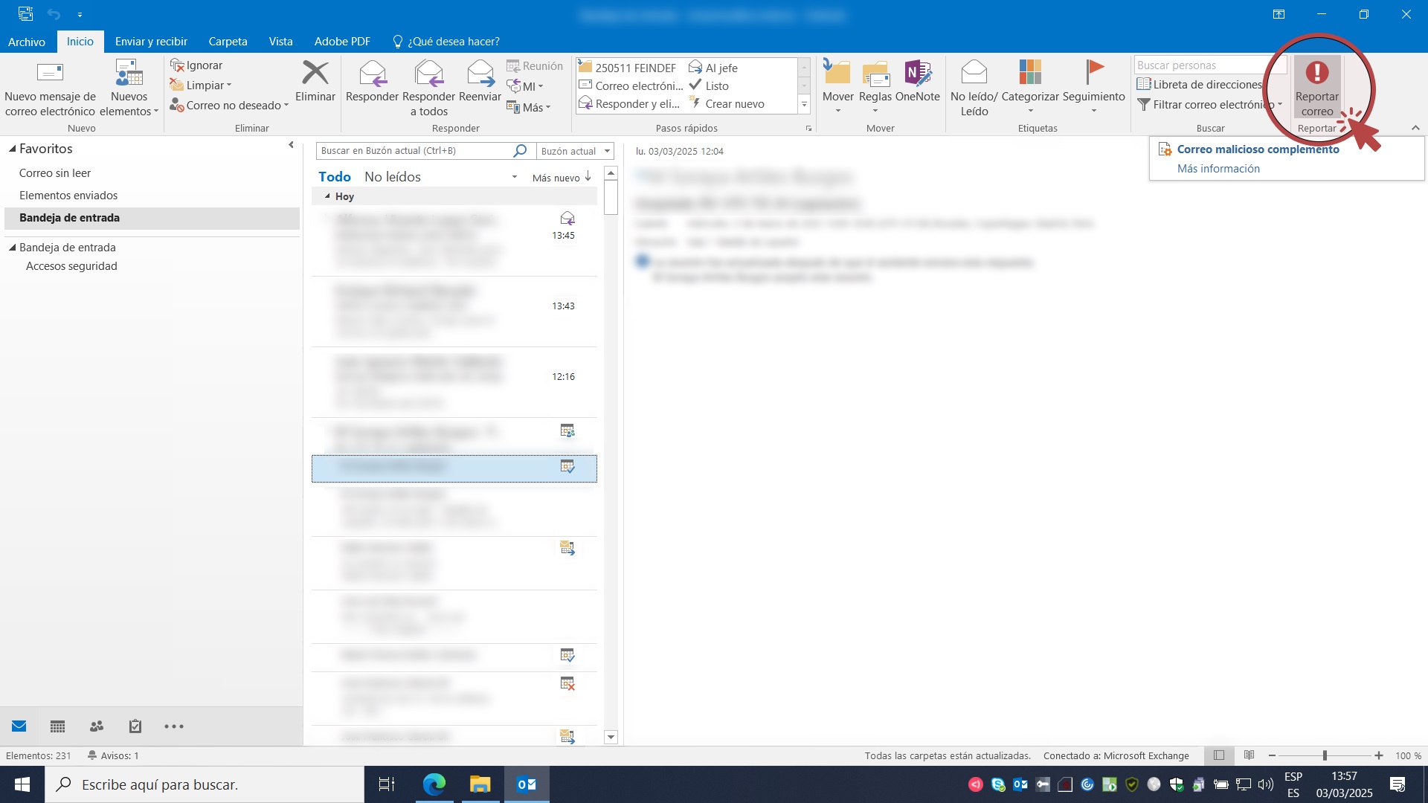Click the Más información link
1428x803 pixels.
point(1218,169)
